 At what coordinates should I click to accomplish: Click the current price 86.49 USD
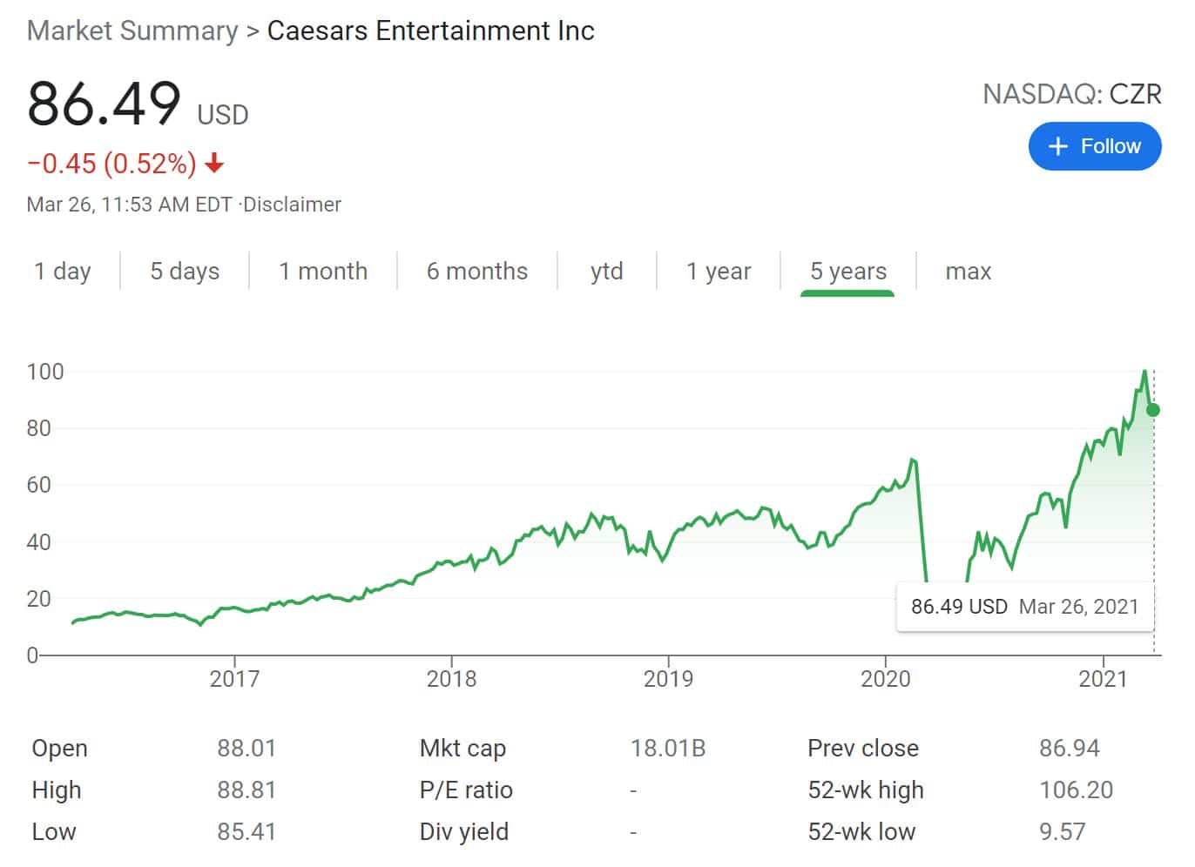point(104,103)
